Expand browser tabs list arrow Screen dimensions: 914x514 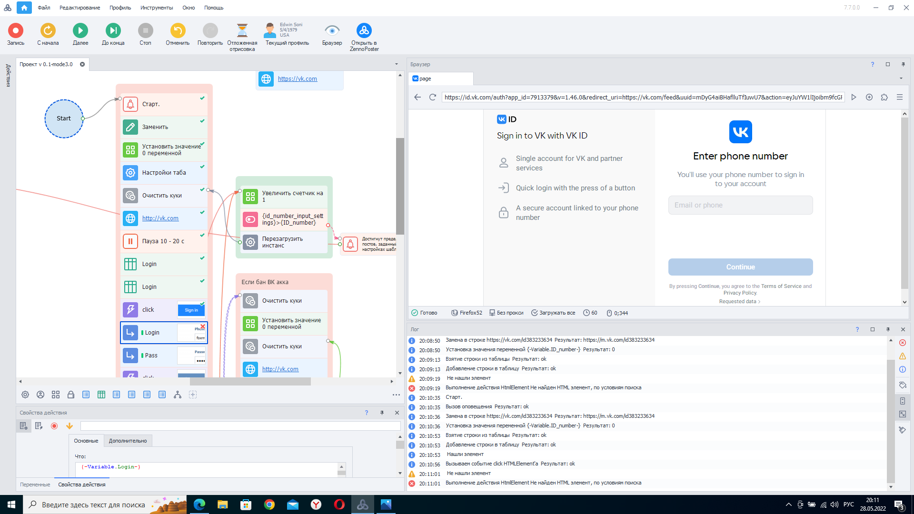click(x=901, y=79)
